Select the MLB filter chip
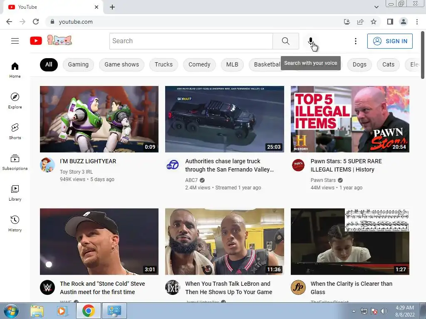The width and height of the screenshot is (426, 319). 232,64
